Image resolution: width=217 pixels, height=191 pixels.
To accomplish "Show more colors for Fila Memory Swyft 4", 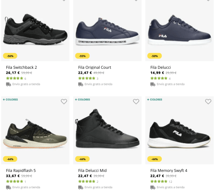I will pyautogui.click(x=155, y=99).
